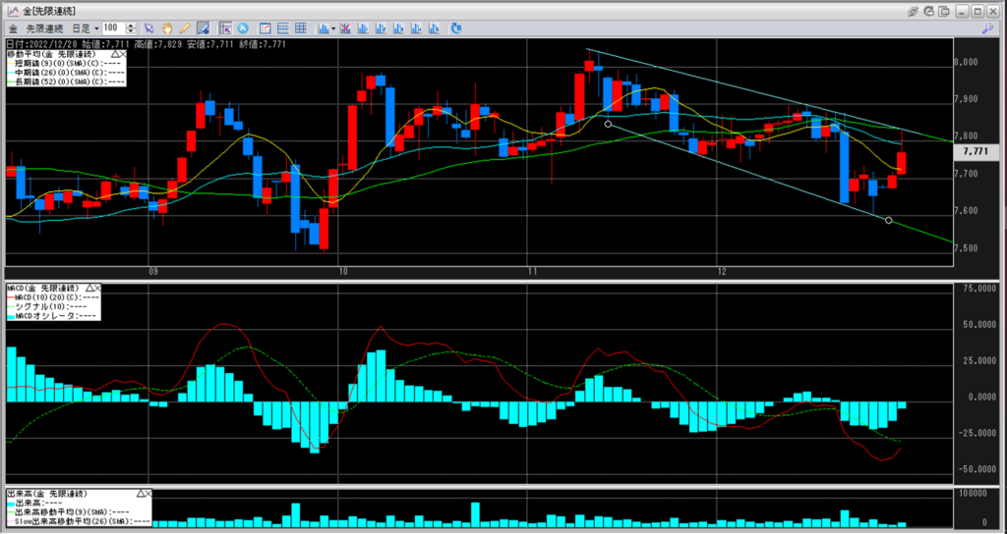
Task: Click the lower trendline handle near December low
Action: point(889,221)
